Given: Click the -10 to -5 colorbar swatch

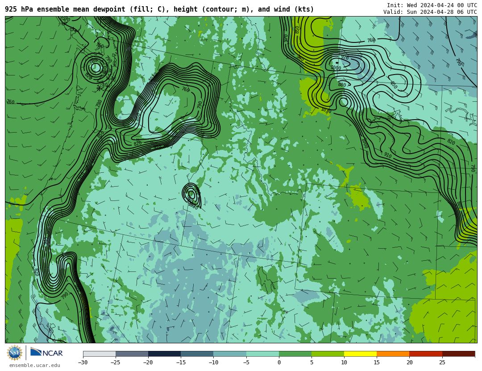Looking at the screenshot, I should click(230, 354).
